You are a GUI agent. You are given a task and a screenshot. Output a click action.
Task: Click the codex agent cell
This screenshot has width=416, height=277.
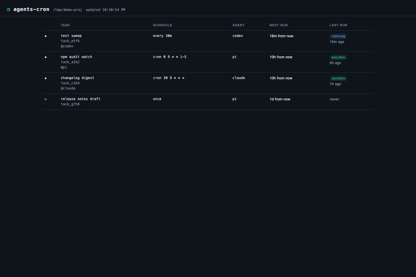[x=238, y=36]
